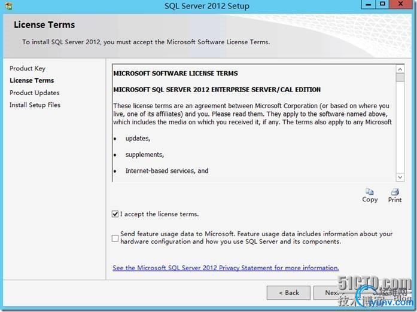Click the Back button

[288, 293]
